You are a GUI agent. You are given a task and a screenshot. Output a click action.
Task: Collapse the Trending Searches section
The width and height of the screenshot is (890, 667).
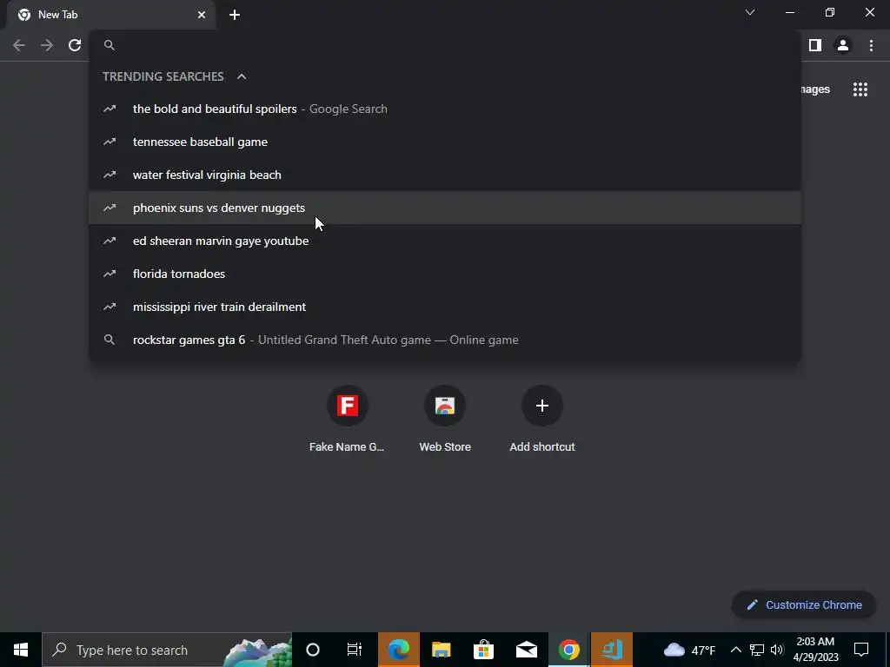[x=242, y=76]
